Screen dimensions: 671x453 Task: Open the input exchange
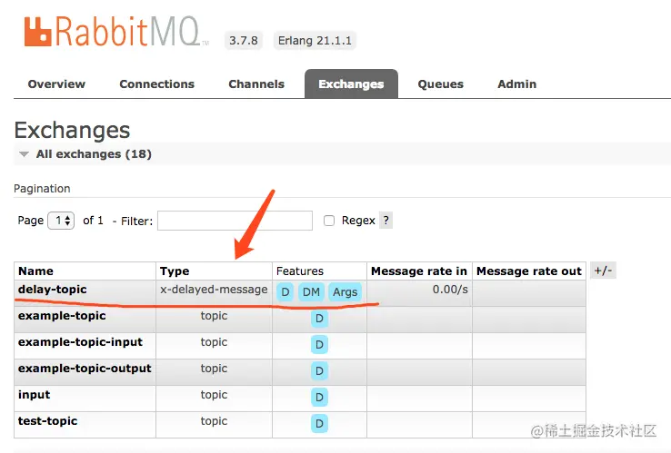tap(35, 395)
